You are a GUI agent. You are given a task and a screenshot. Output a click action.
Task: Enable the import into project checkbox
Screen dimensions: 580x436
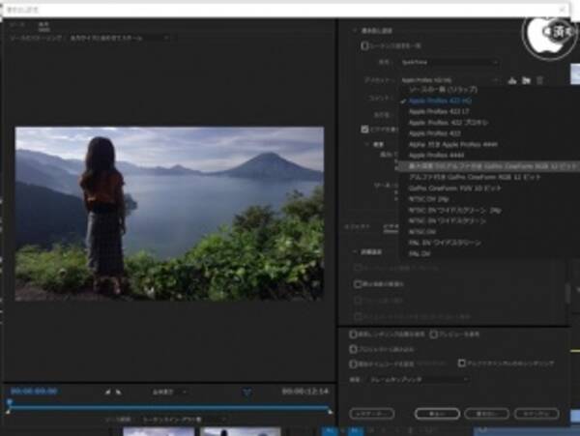354,349
